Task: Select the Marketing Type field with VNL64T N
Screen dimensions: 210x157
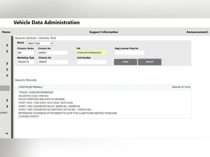Action: tap(26, 62)
